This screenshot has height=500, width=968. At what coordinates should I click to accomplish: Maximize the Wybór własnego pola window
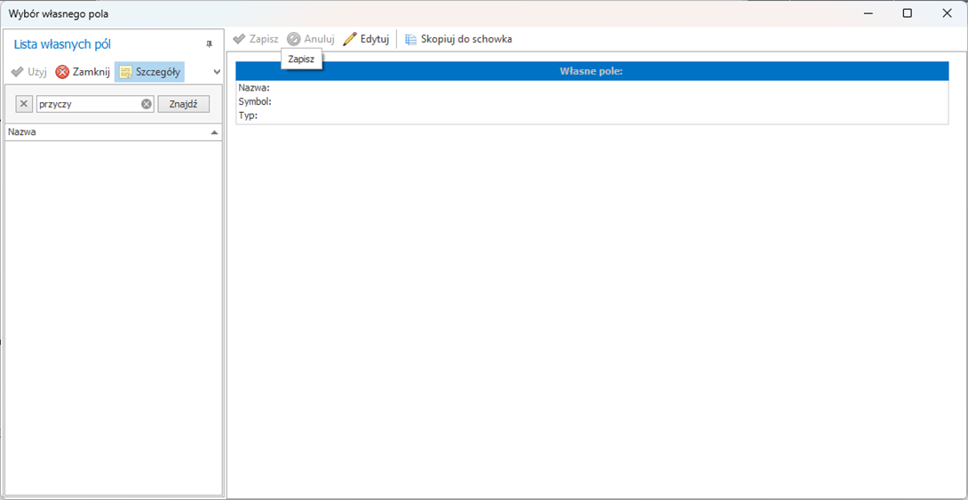pos(907,13)
